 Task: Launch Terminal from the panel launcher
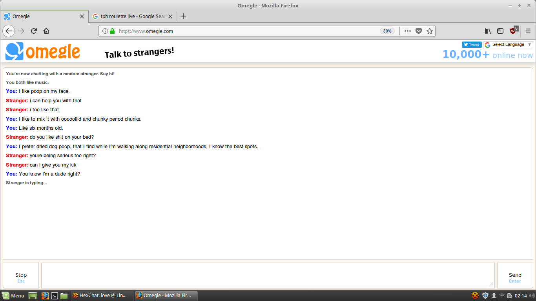[55, 296]
